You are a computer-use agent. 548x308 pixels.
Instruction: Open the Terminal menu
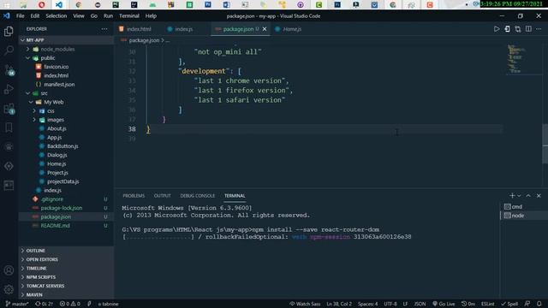pyautogui.click(x=129, y=15)
